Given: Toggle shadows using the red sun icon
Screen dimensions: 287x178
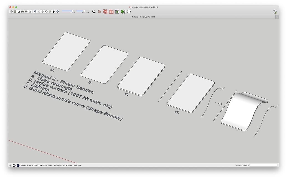Looking at the screenshot, I should (x=105, y=12).
